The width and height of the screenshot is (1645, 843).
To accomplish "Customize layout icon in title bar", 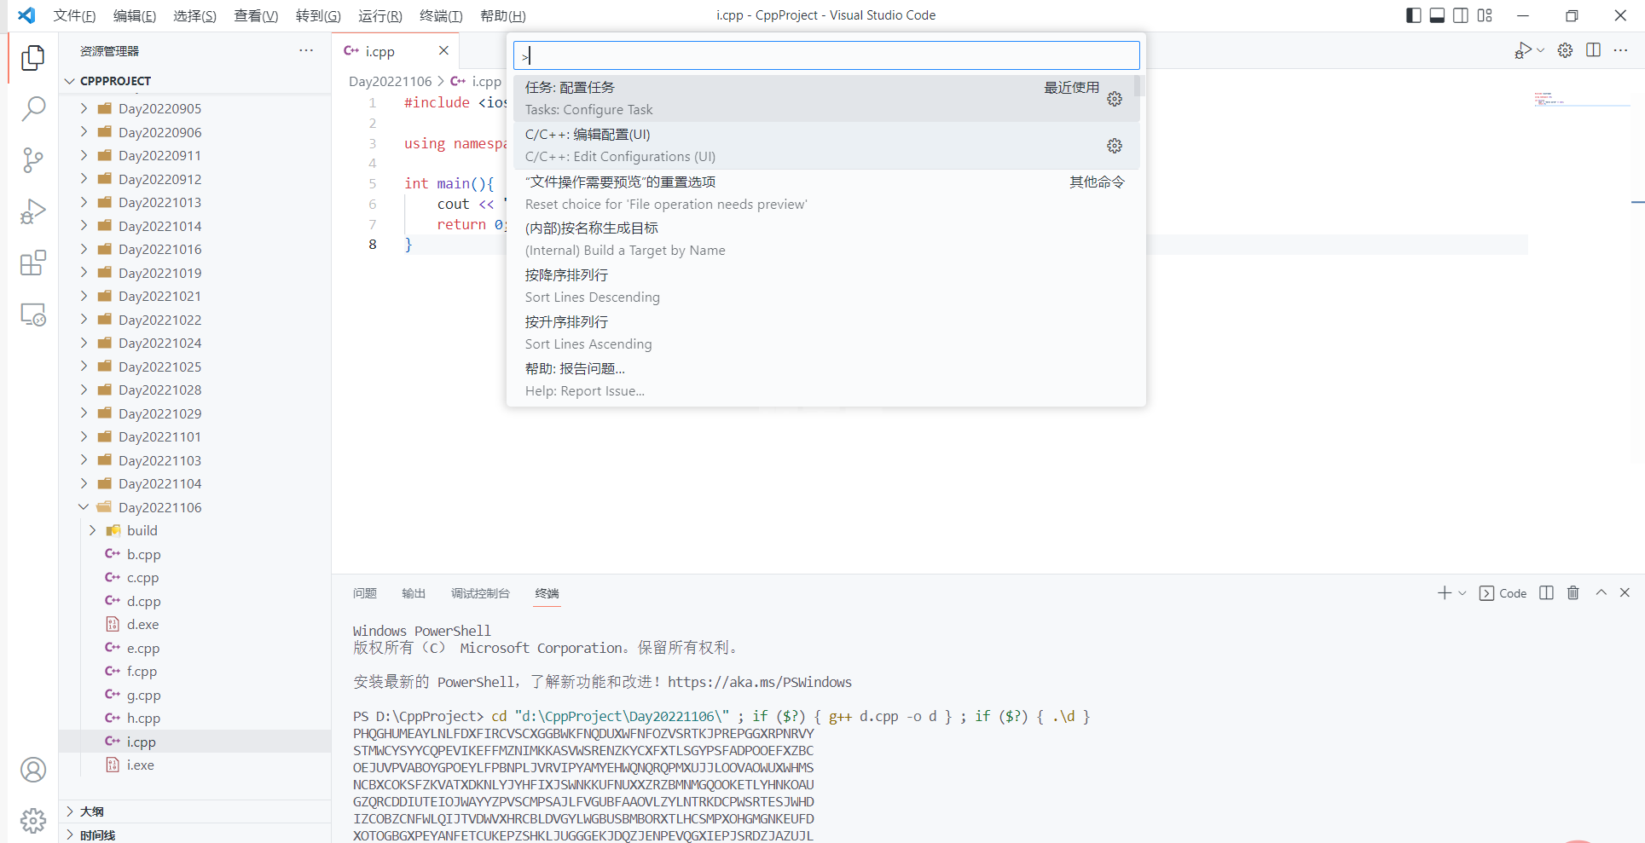I will click(x=1485, y=15).
